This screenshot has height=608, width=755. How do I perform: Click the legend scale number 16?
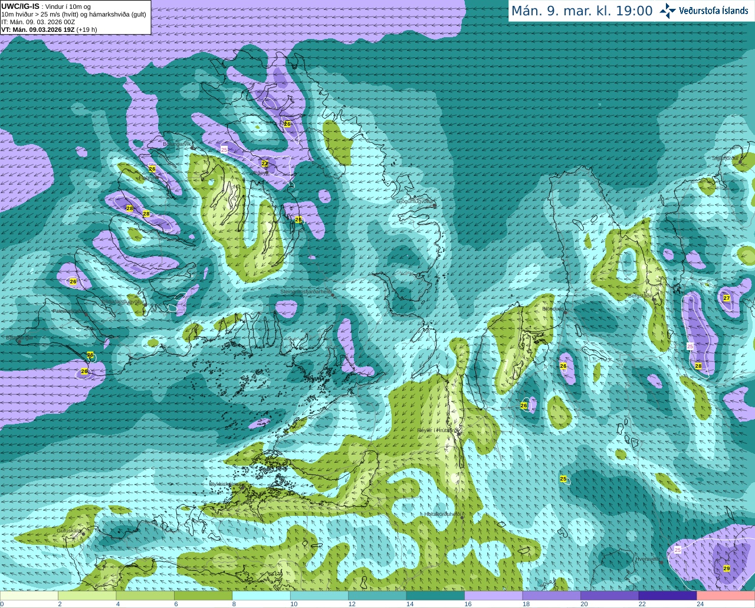click(468, 604)
